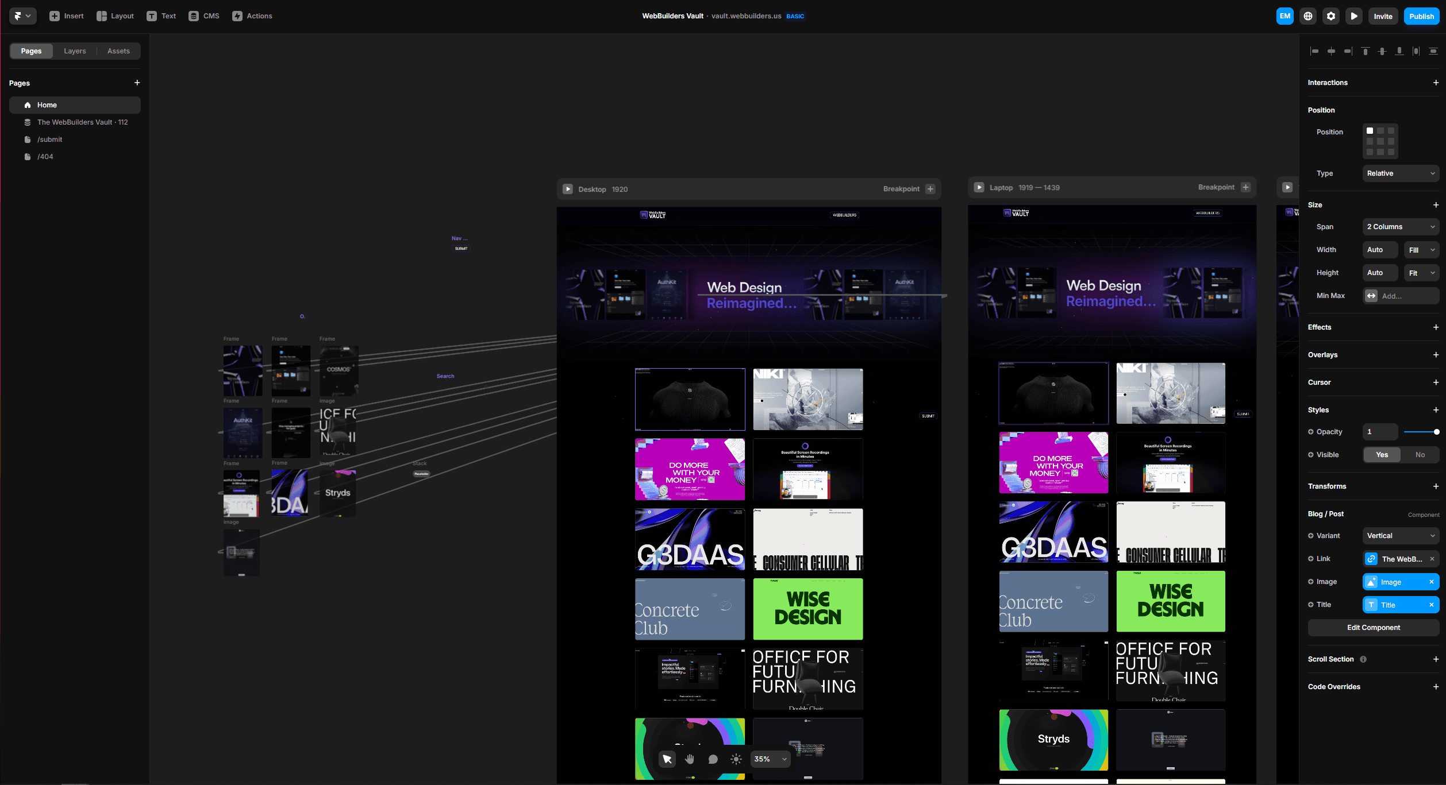Switch to the Layers tab

[75, 51]
